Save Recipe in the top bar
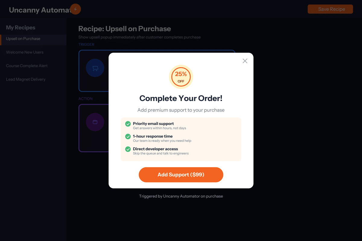This screenshot has height=241, width=362. point(330,9)
